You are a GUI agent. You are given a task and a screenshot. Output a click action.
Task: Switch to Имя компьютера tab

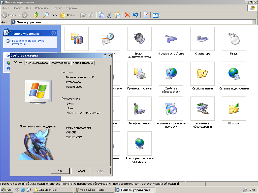click(37, 63)
